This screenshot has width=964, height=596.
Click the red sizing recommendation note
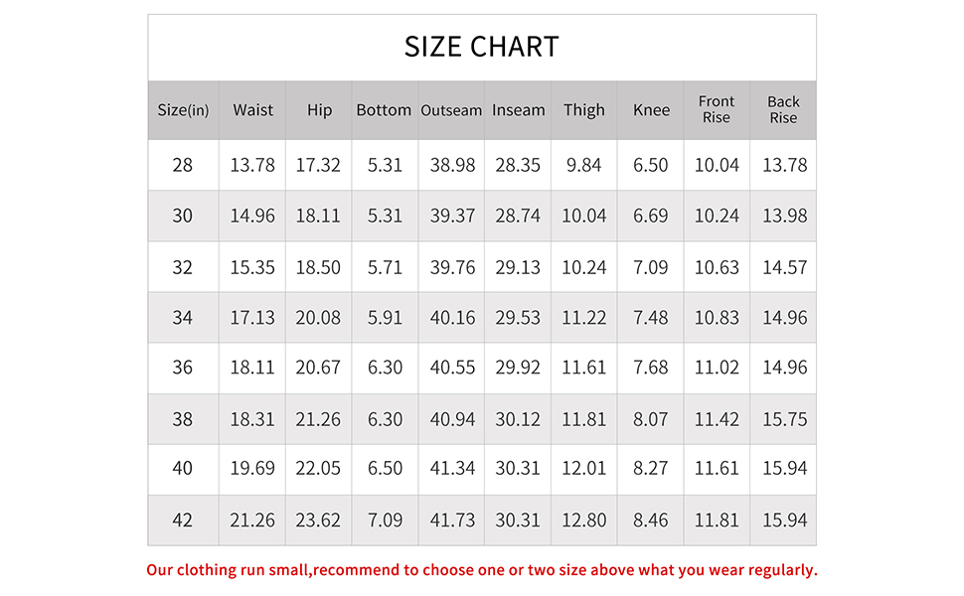click(x=482, y=570)
